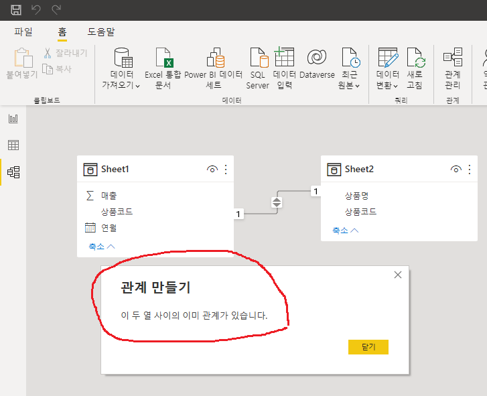This screenshot has height=396, width=487.
Task: Switch to Data table view in sidebar
Action: (13, 145)
